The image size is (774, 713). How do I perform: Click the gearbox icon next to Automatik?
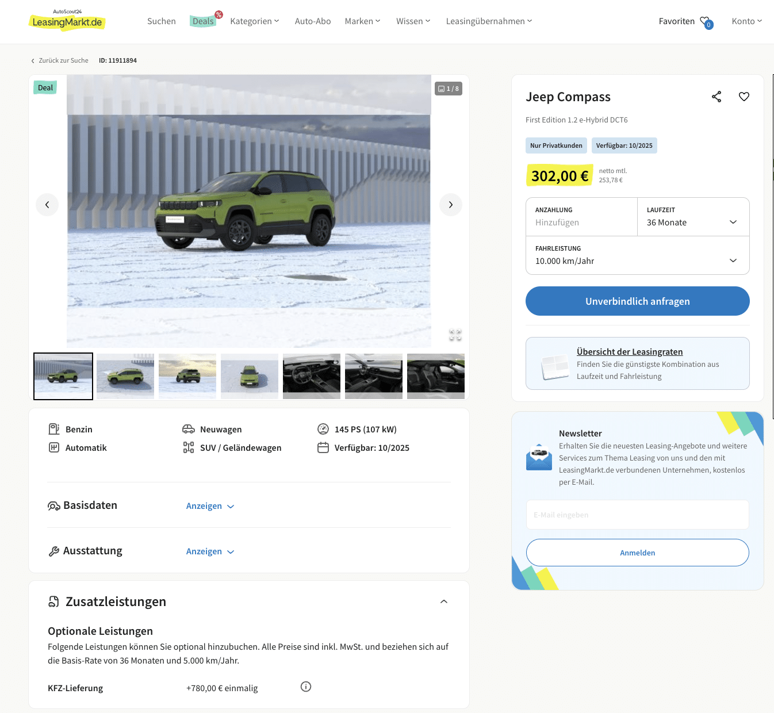(54, 447)
